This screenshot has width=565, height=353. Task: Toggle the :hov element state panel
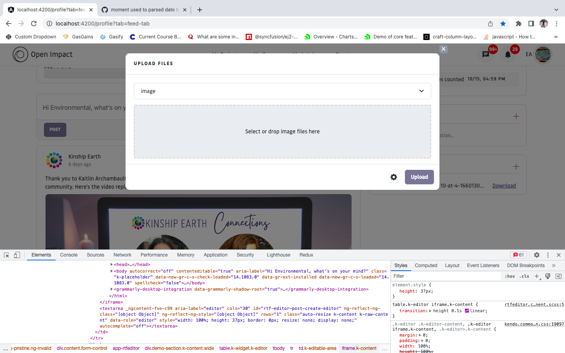(x=510, y=276)
